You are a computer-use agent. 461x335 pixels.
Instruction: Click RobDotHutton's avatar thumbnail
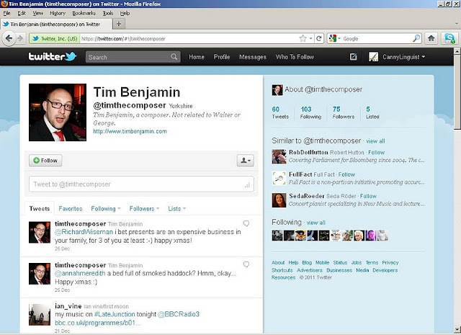pos(279,156)
